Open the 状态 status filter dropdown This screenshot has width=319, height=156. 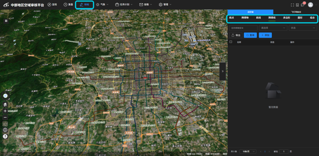coord(303,28)
